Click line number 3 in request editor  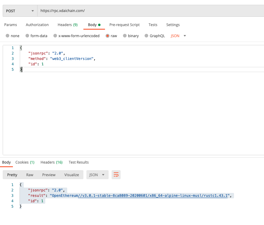pyautogui.click(x=13, y=59)
